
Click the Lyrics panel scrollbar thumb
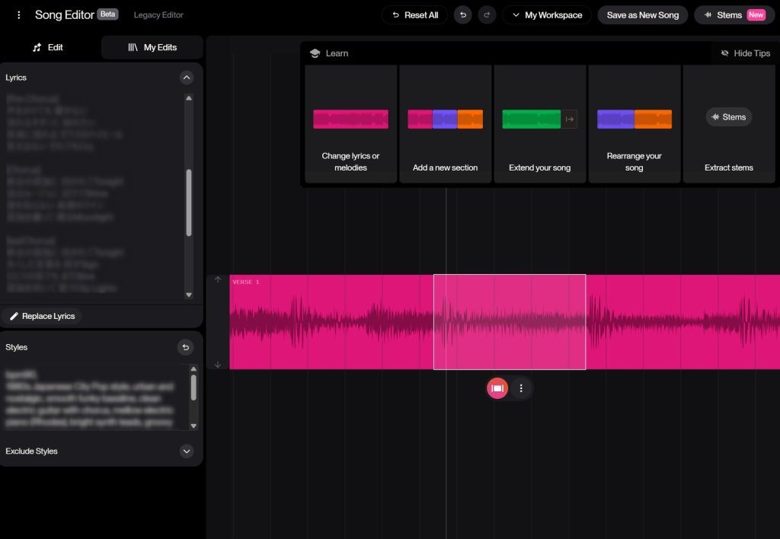[x=189, y=202]
